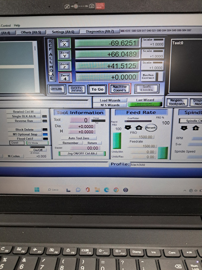The image size is (202, 270).
Task: Click the Y axis DRO value +66.0489
Action: click(x=107, y=54)
